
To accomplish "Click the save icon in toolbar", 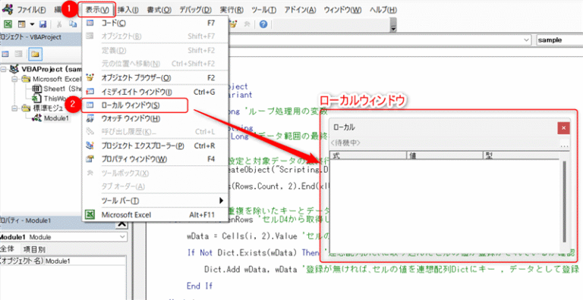I will [x=43, y=24].
